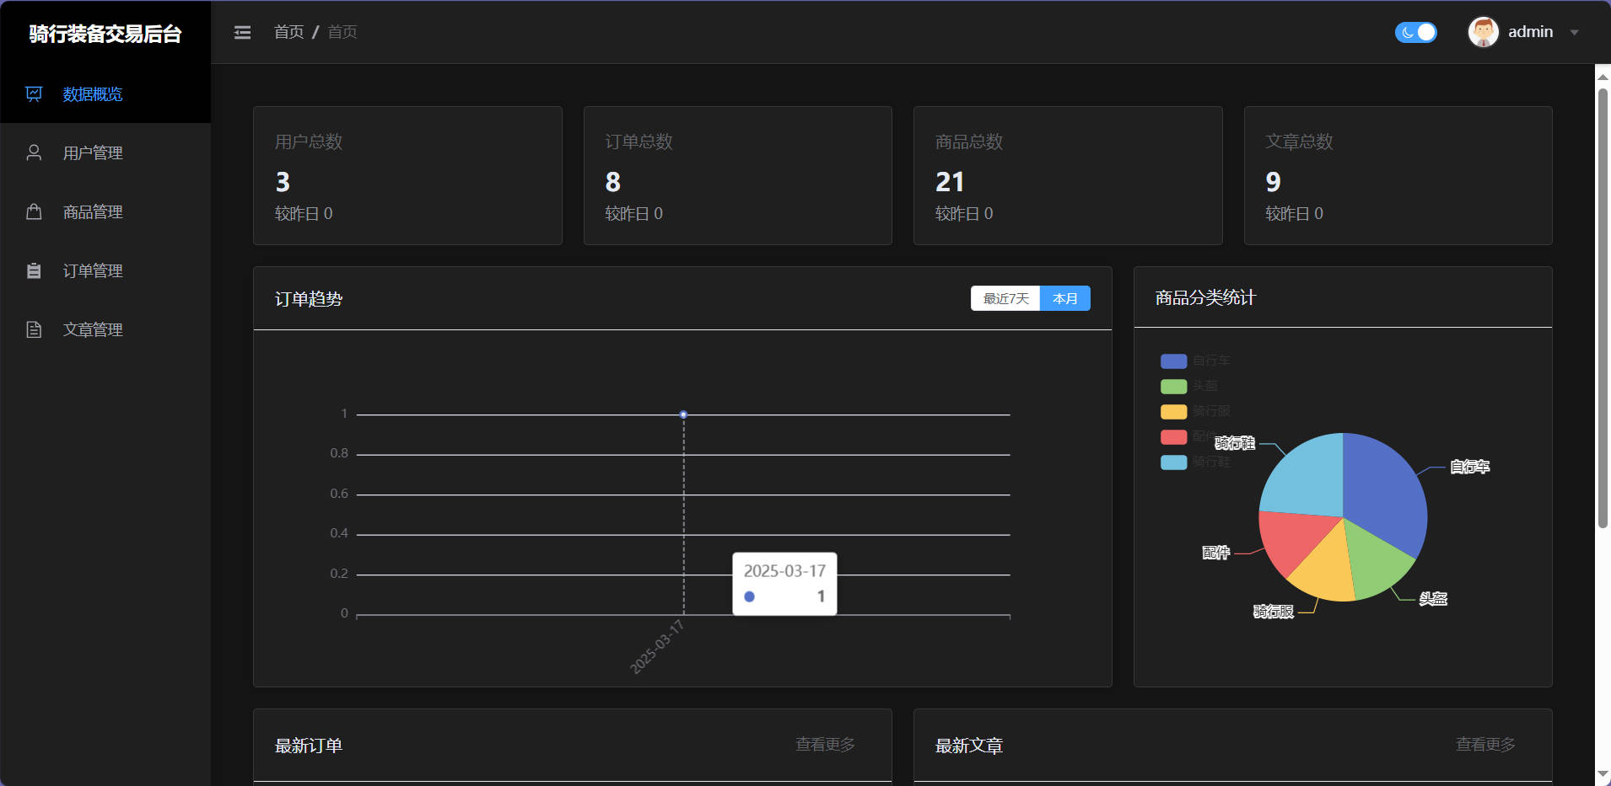Select the 本月 order trend range

click(1065, 298)
